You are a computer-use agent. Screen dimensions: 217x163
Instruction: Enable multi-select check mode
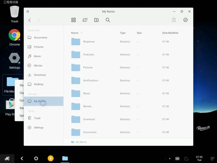tap(186, 20)
